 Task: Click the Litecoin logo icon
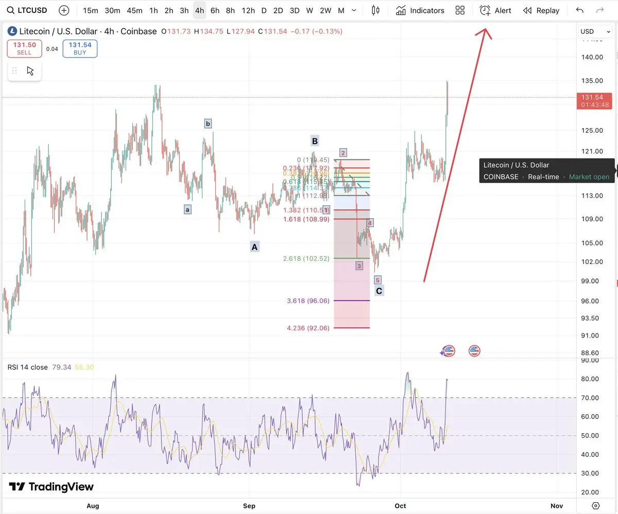pyautogui.click(x=12, y=31)
